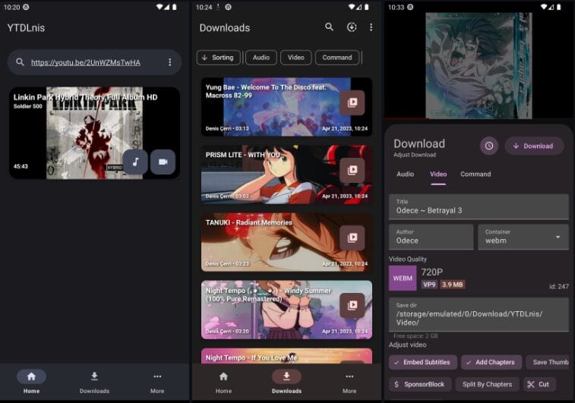575x403 pixels.
Task: Switch to the Video tab in Download sheet
Action: coord(438,175)
